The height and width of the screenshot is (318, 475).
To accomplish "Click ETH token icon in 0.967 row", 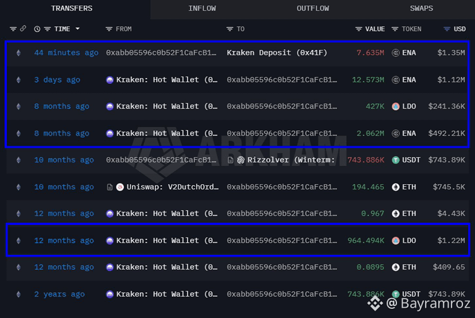I will point(396,214).
